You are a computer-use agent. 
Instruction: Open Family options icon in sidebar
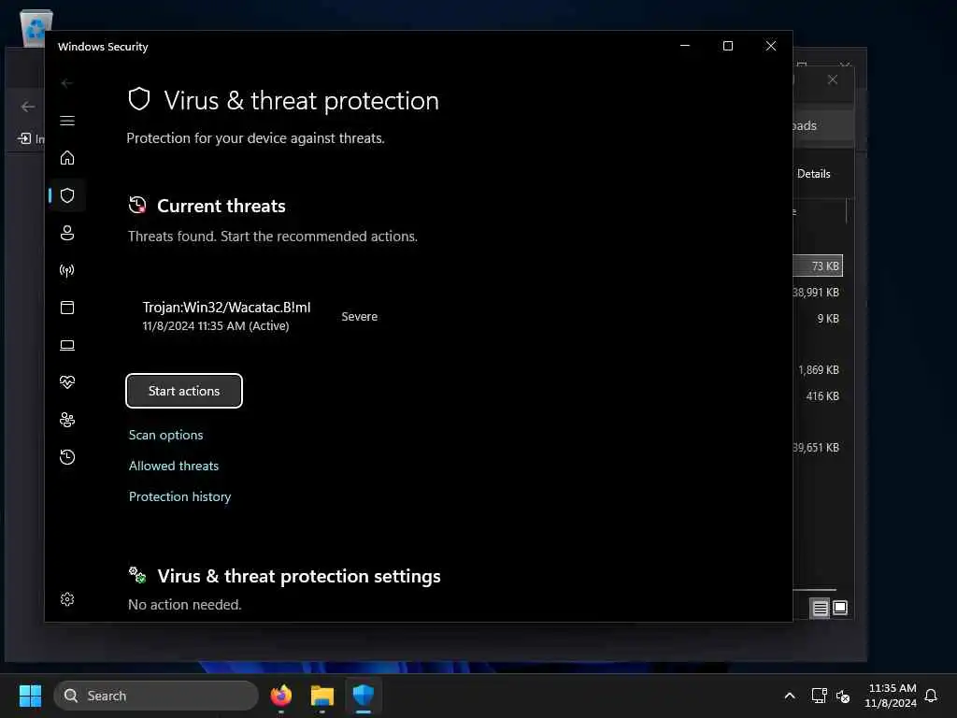(67, 420)
